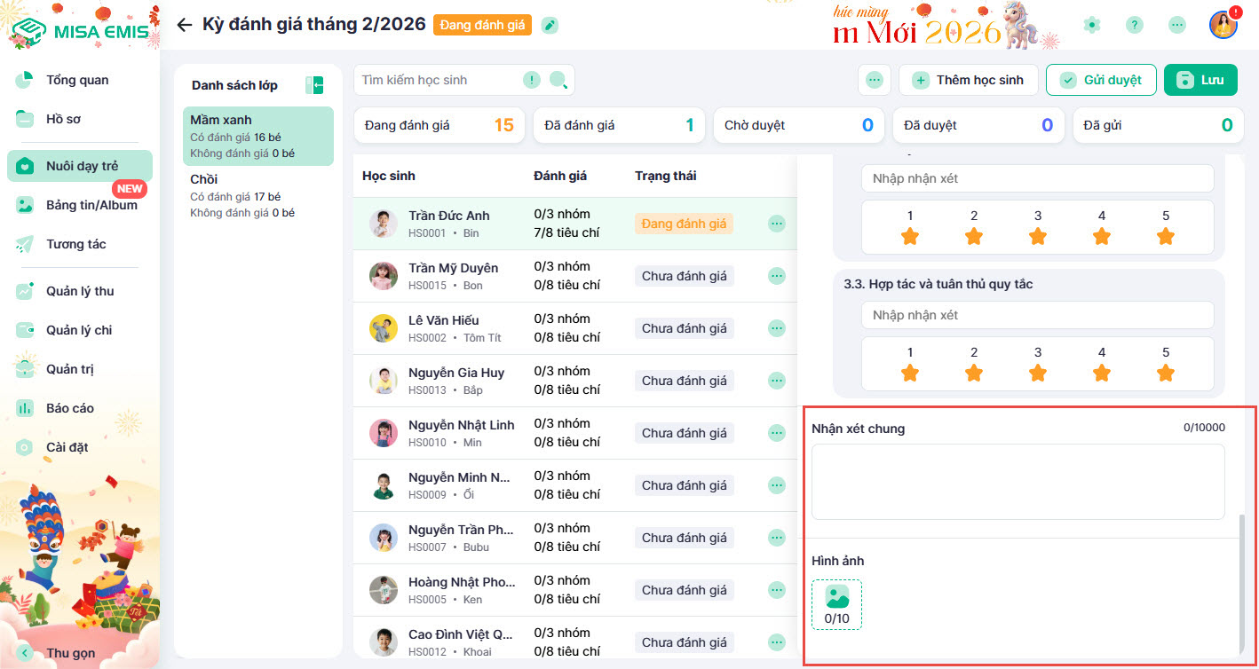Image resolution: width=1259 pixels, height=669 pixels.
Task: Open the help question mark icon
Action: [1135, 25]
